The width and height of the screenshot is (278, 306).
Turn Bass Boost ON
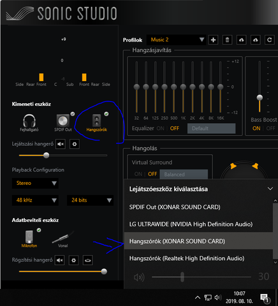point(256,128)
